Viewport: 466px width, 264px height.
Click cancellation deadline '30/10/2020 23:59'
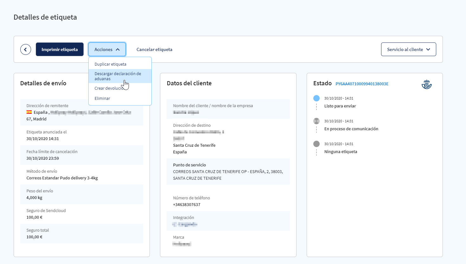(x=42, y=158)
